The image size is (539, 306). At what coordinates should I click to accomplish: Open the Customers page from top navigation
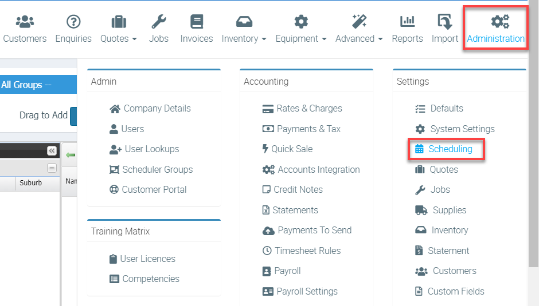point(25,29)
